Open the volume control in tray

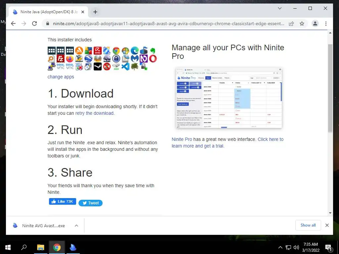[x=296, y=247]
